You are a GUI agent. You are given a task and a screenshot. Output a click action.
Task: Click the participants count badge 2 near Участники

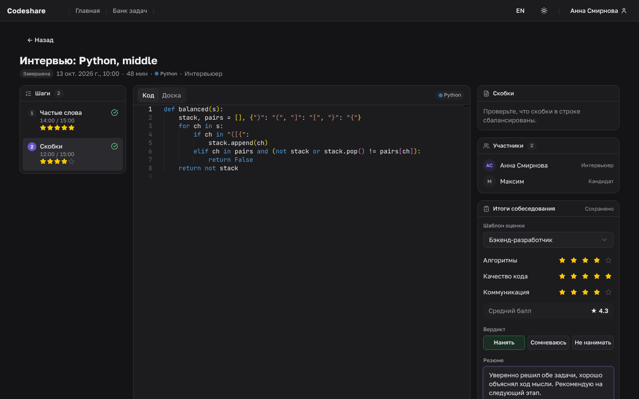coord(532,146)
